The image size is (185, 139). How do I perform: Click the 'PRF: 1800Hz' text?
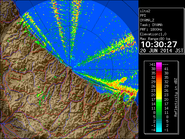pyautogui.click(x=151, y=30)
